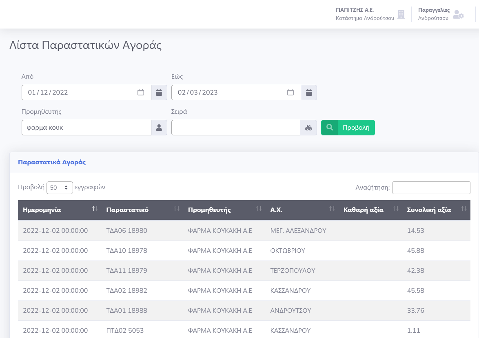Click the Λίστα Παραστατικών Αγοράς page title
The width and height of the screenshot is (479, 338).
coord(86,45)
